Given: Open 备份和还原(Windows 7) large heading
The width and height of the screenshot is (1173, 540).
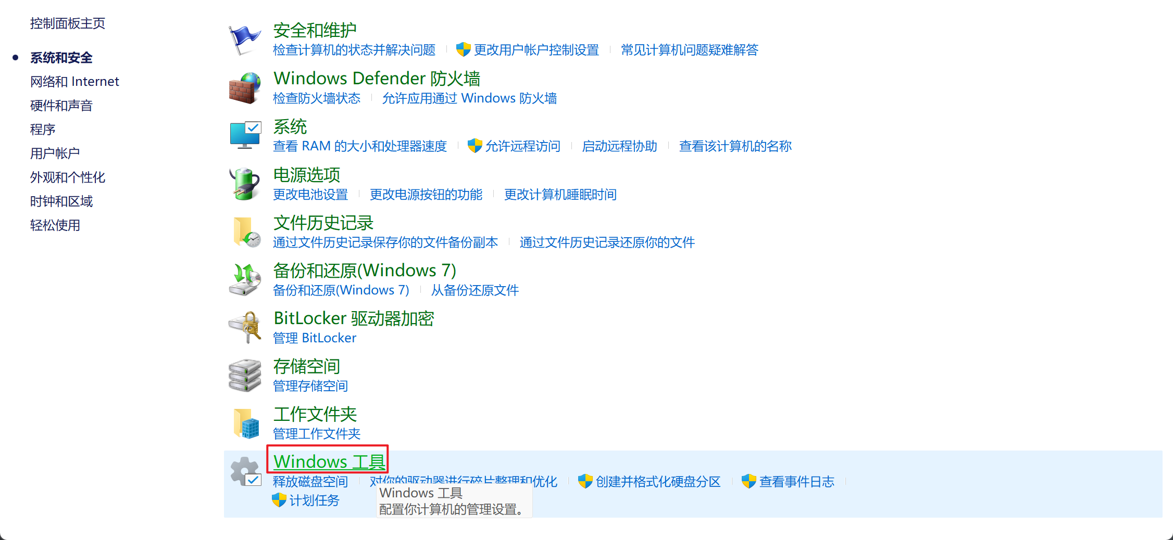Looking at the screenshot, I should pos(365,270).
